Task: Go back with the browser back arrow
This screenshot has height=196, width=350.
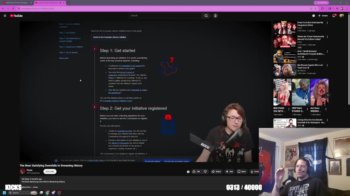Action: (3, 8)
